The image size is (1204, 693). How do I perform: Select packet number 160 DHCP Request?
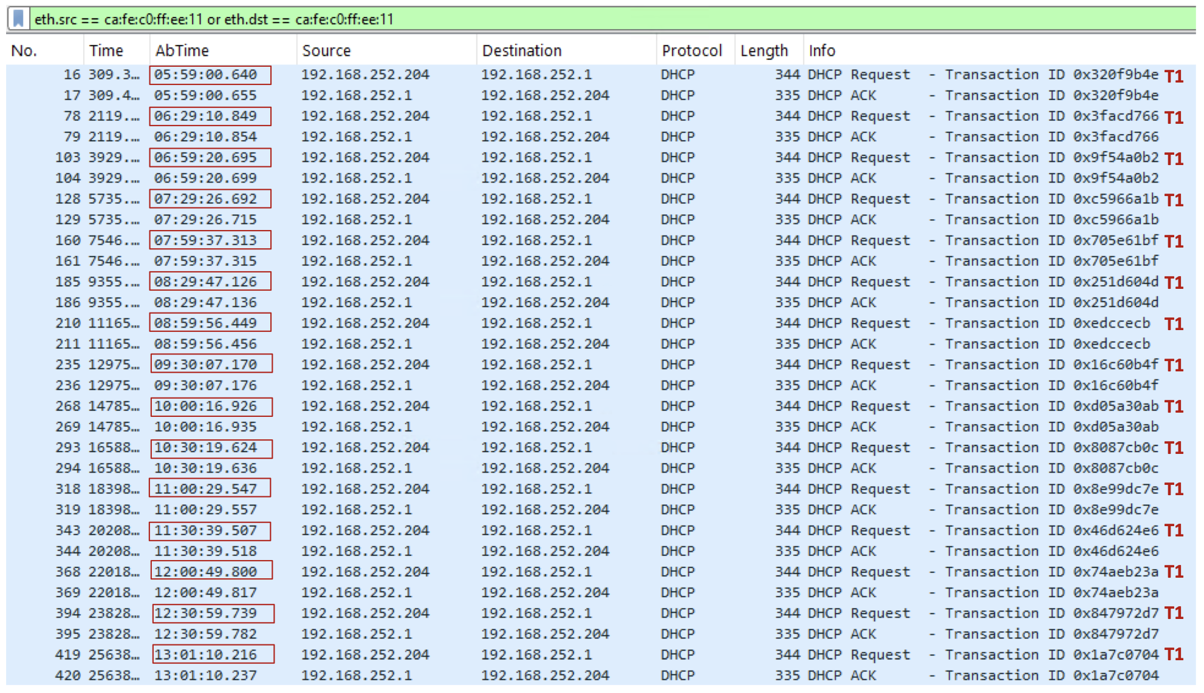(601, 240)
